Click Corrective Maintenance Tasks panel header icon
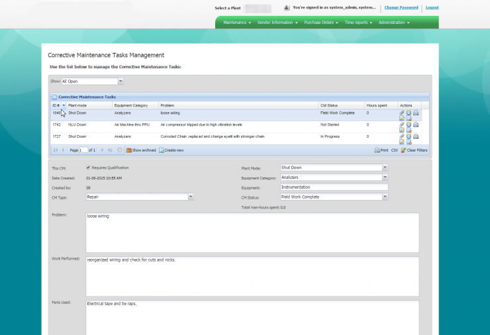 point(54,97)
